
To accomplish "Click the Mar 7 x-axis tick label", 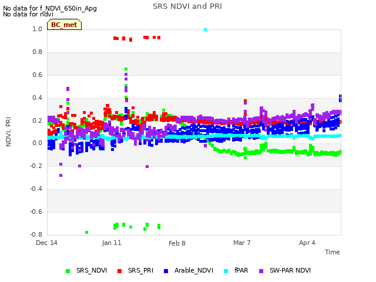I will (241, 243).
